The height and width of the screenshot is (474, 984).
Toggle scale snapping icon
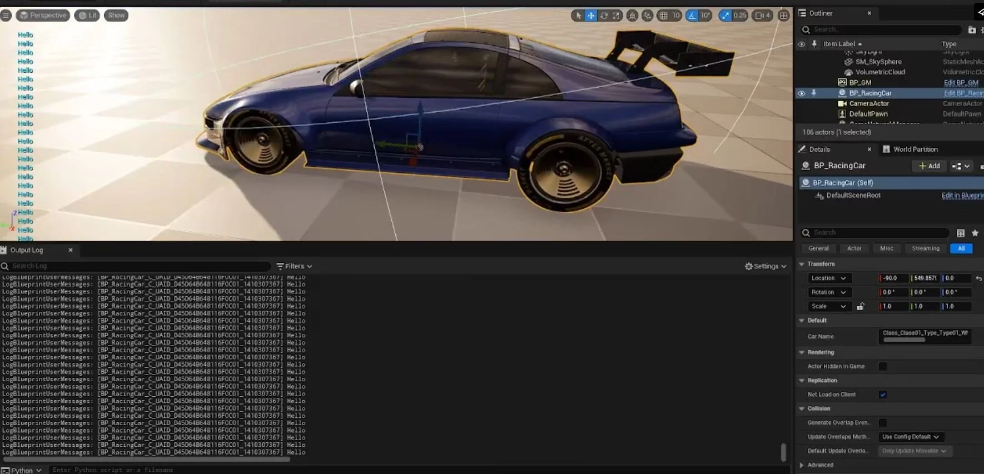tap(725, 16)
